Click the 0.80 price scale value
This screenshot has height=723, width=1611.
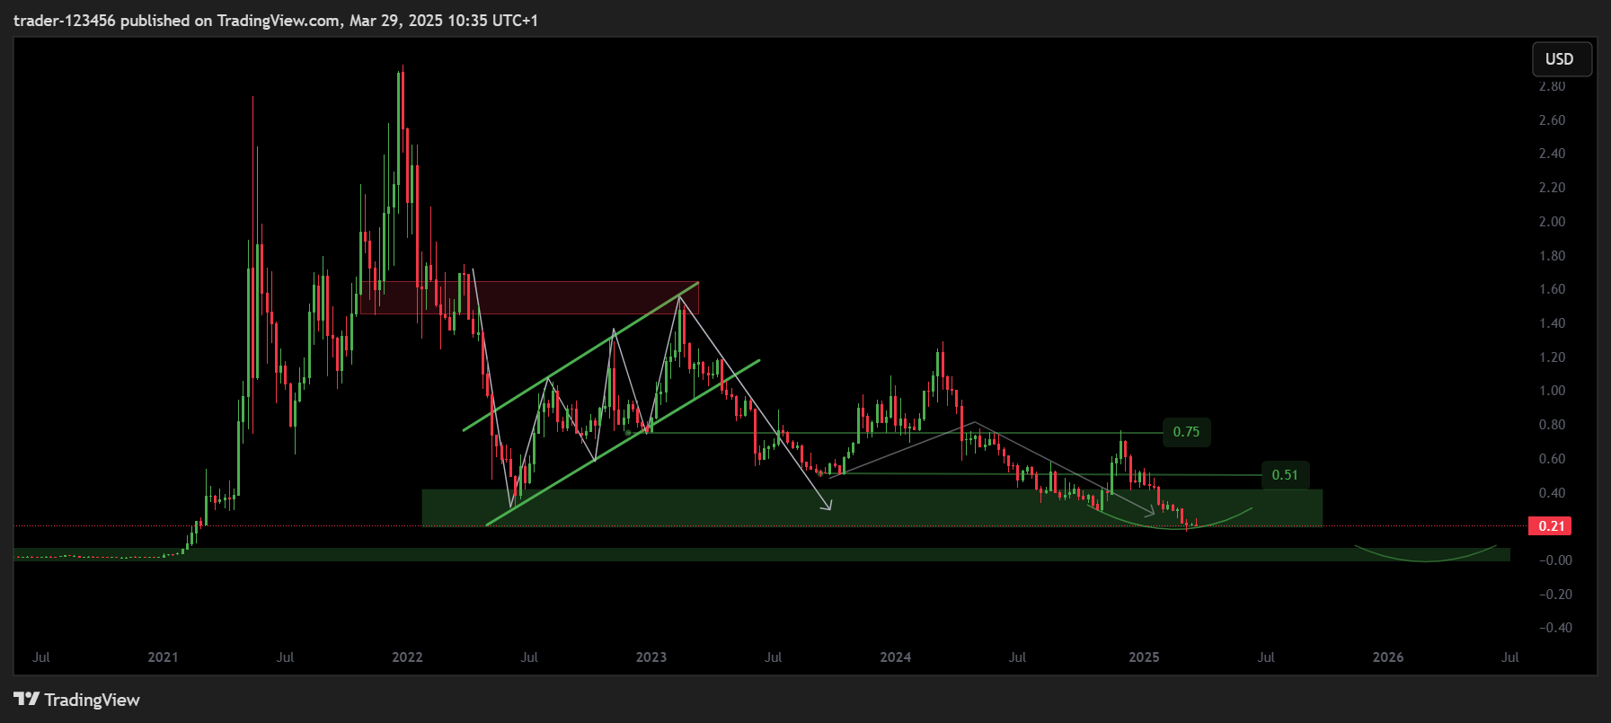(1552, 425)
